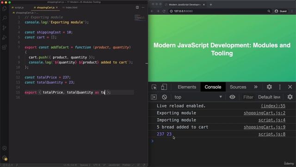Close the DevTools panel
Viewport: 296px width, 167px height.
(290, 87)
